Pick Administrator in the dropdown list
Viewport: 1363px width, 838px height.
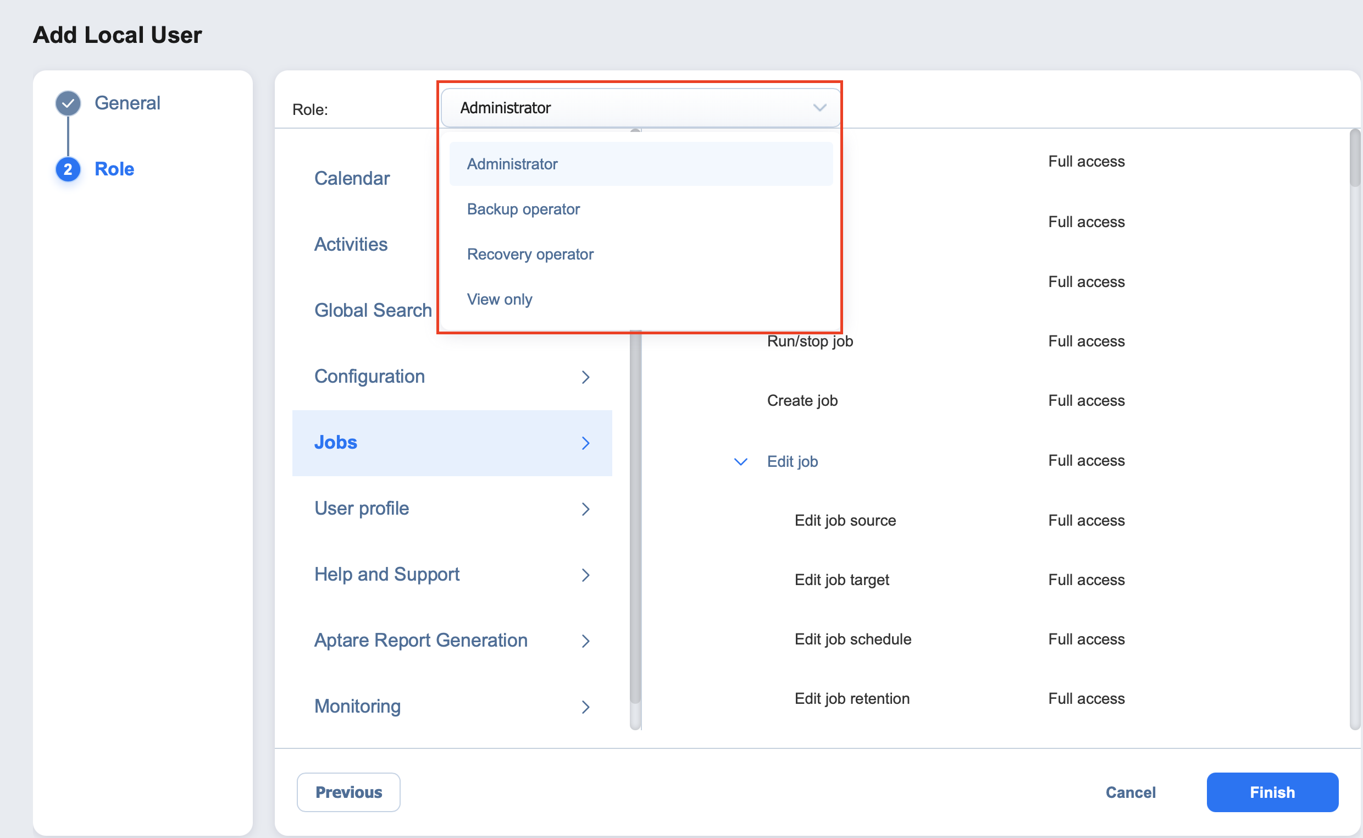pos(512,164)
